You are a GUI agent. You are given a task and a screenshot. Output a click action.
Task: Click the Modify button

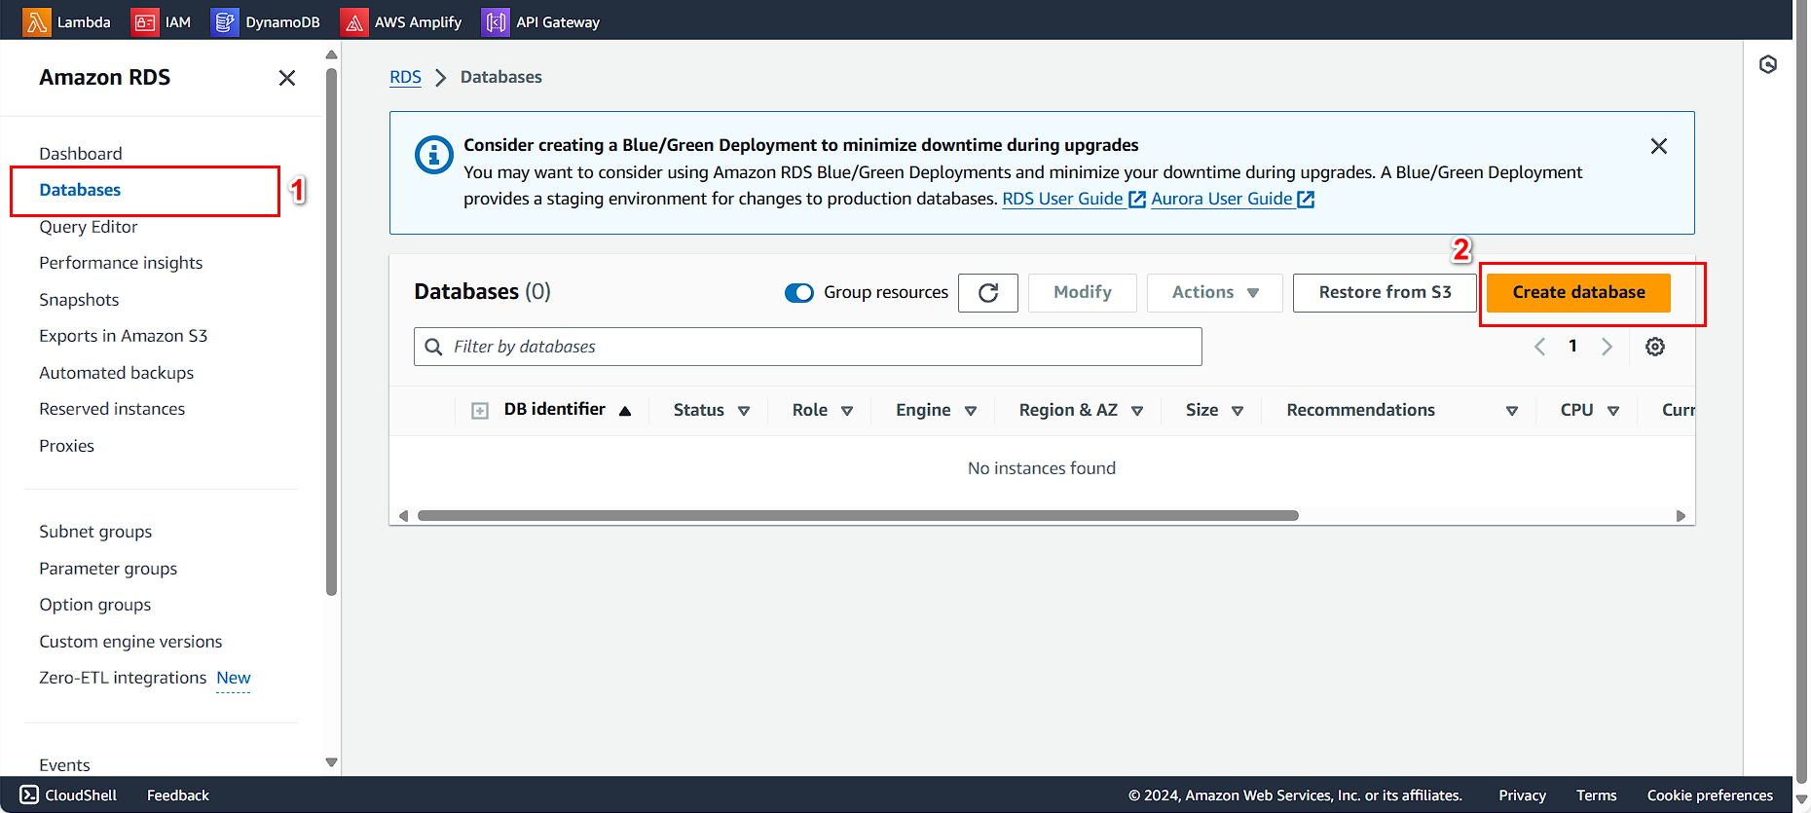(1083, 293)
